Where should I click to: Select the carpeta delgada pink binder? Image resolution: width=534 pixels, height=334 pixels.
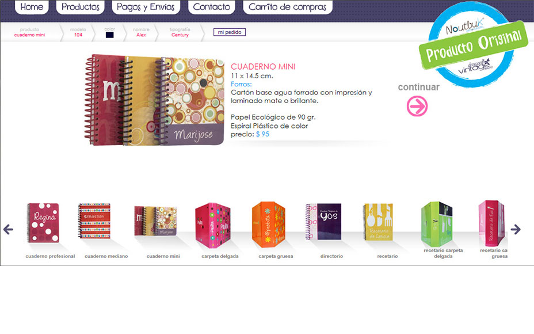point(213,225)
